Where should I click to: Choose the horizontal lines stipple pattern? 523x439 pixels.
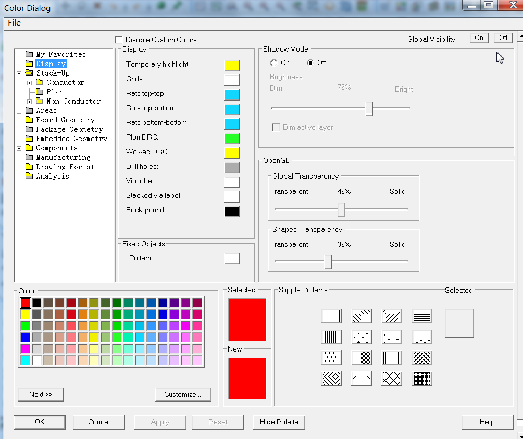coord(422,316)
